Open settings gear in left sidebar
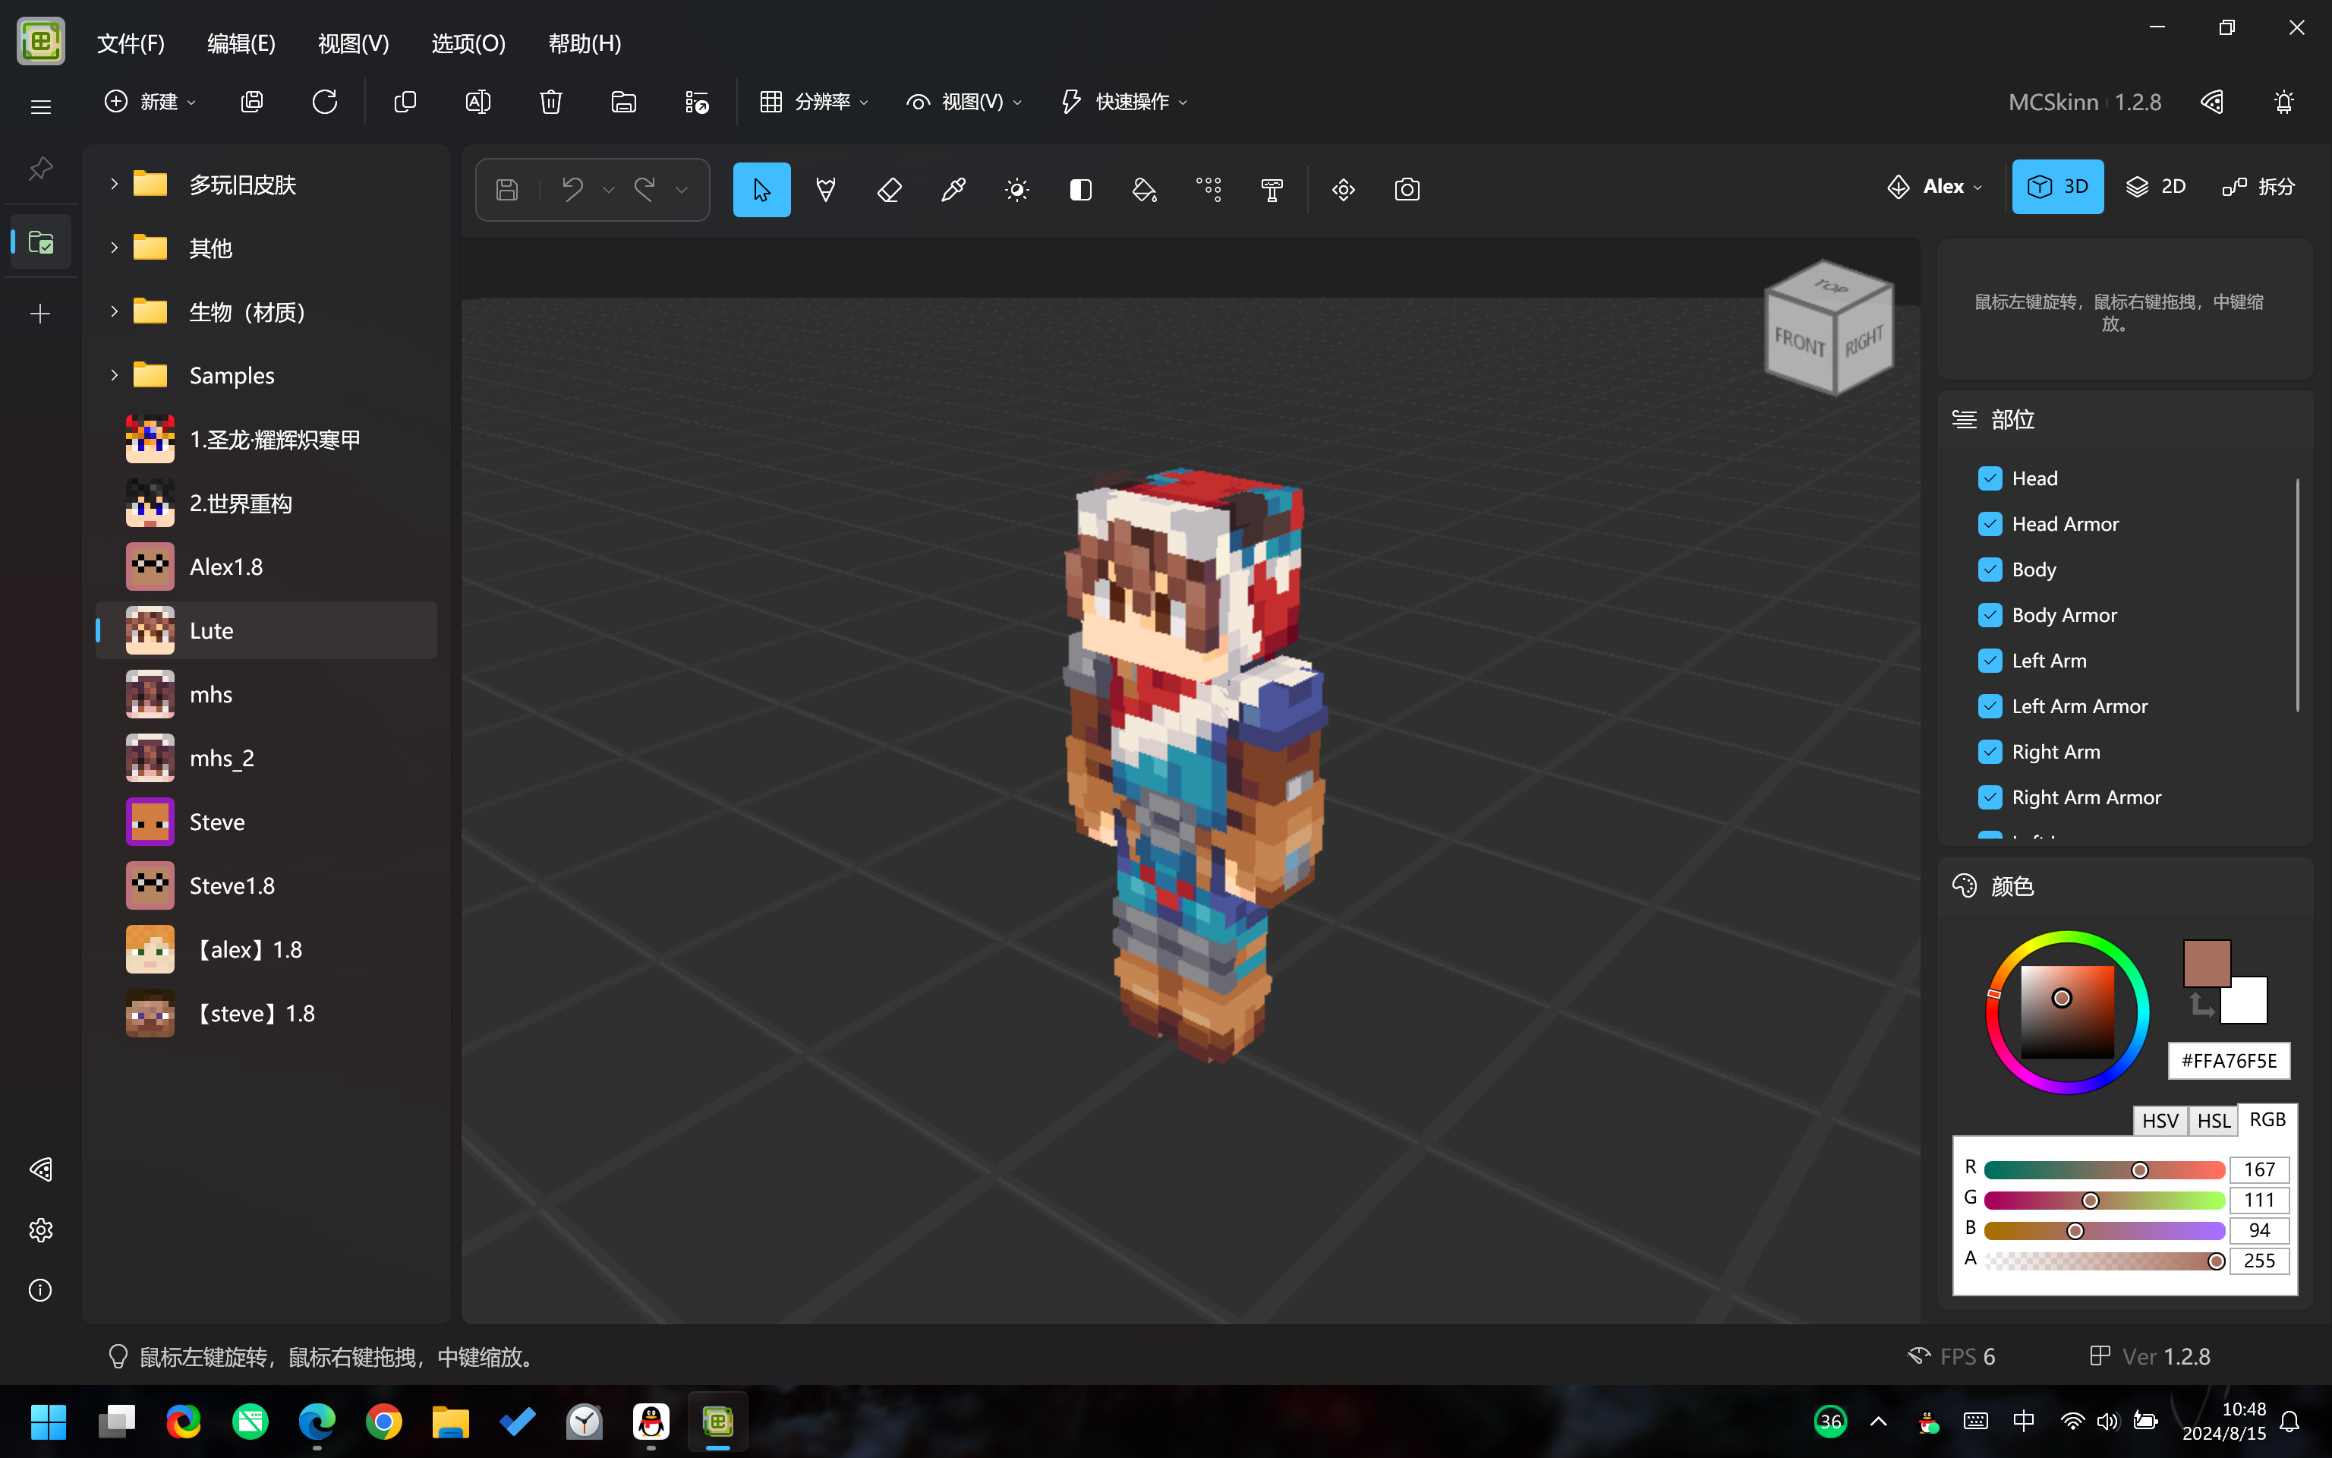 click(40, 1229)
